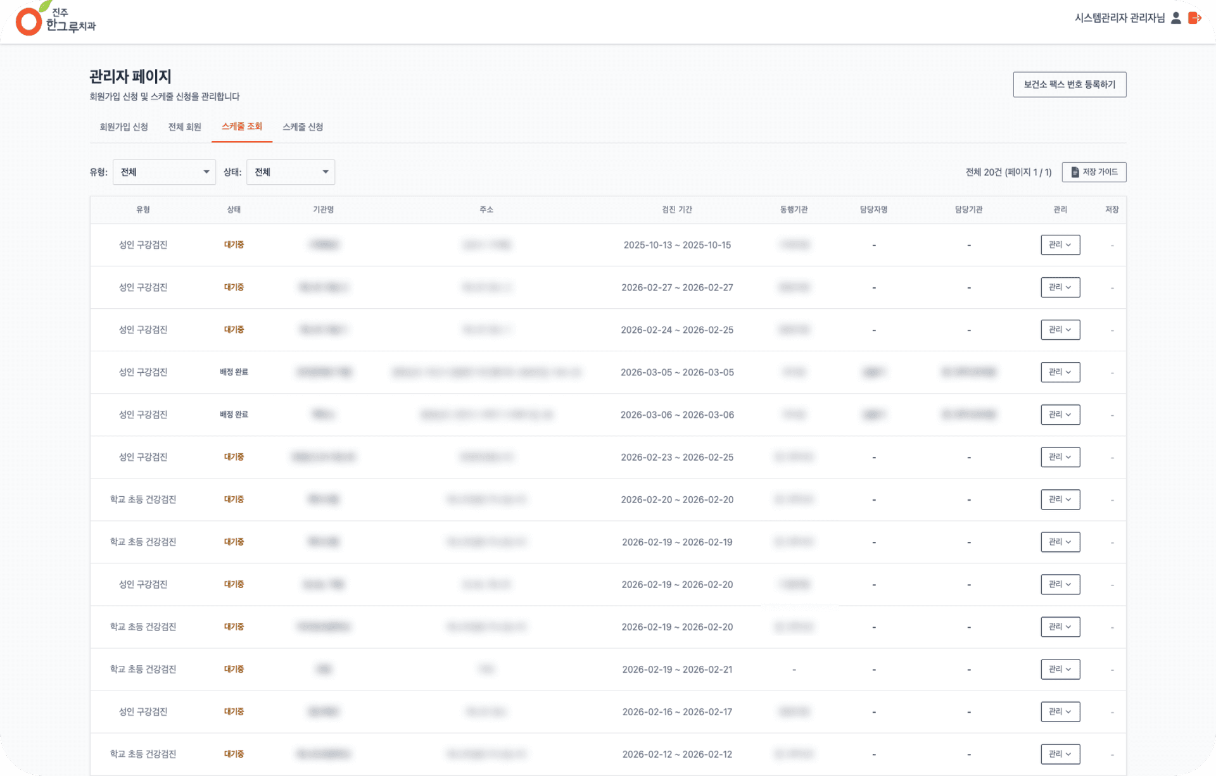Click the 상태 column header
This screenshot has width=1216, height=776.
[234, 210]
